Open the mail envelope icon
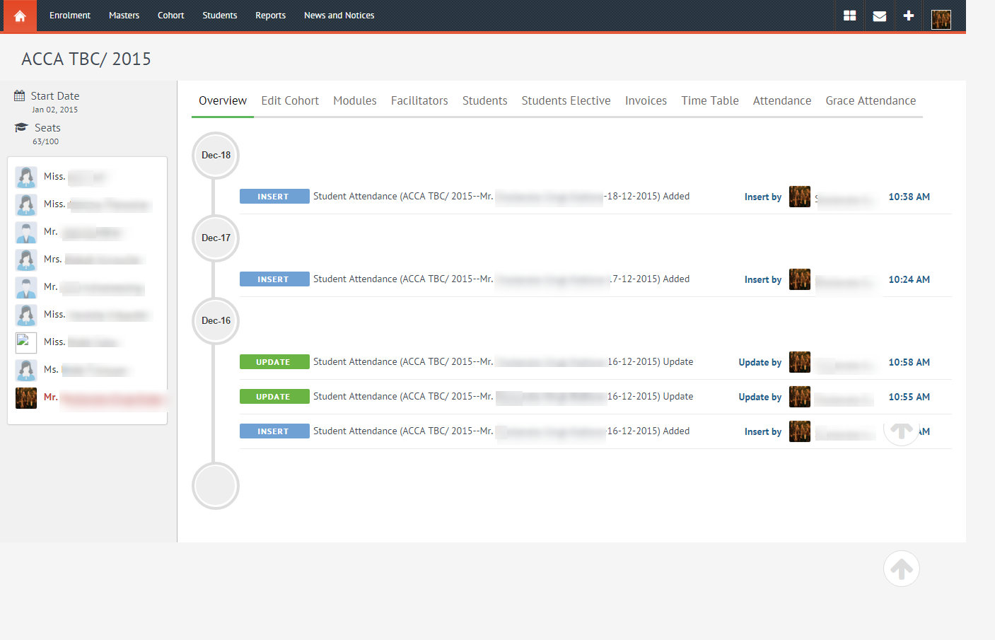Viewport: 995px width, 640px height. click(x=880, y=16)
